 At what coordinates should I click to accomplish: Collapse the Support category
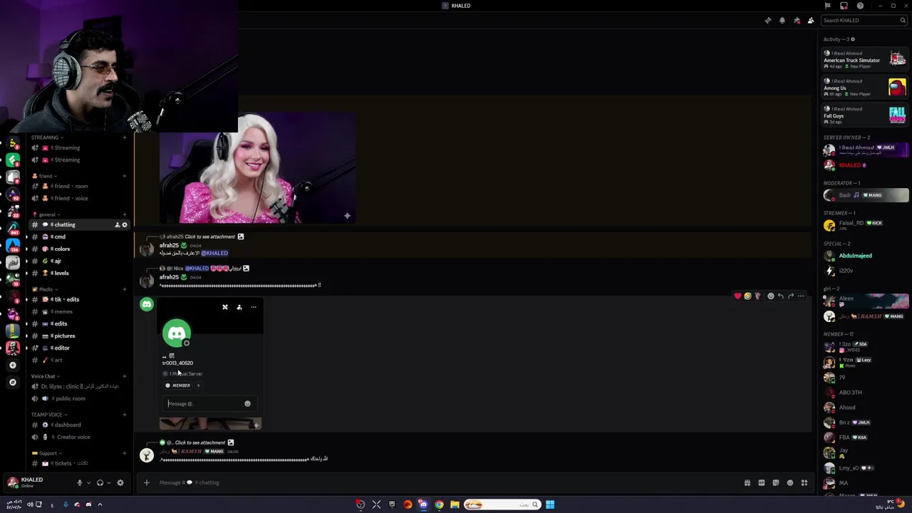(46, 453)
